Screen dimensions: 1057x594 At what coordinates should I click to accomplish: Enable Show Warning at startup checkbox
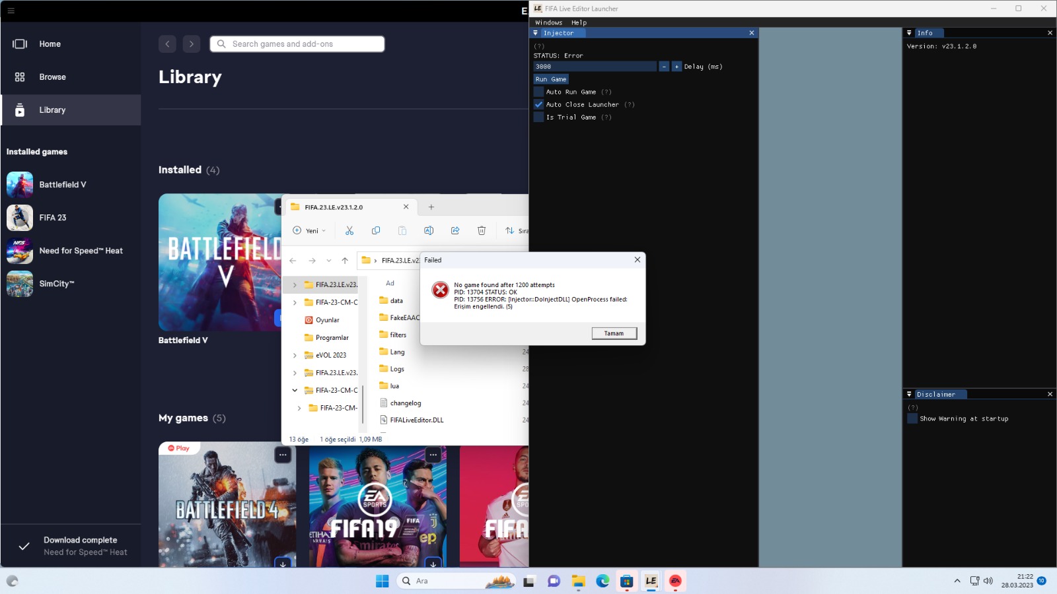(913, 418)
